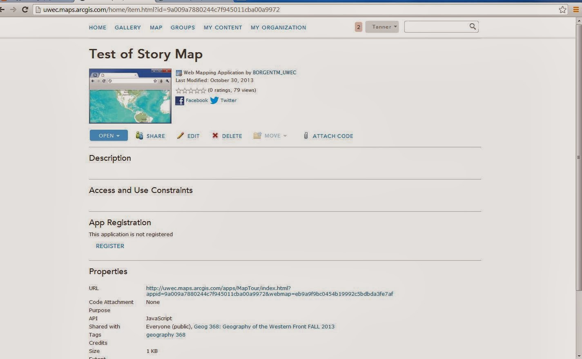Click the DELETE label
582x359 pixels.
coord(232,136)
